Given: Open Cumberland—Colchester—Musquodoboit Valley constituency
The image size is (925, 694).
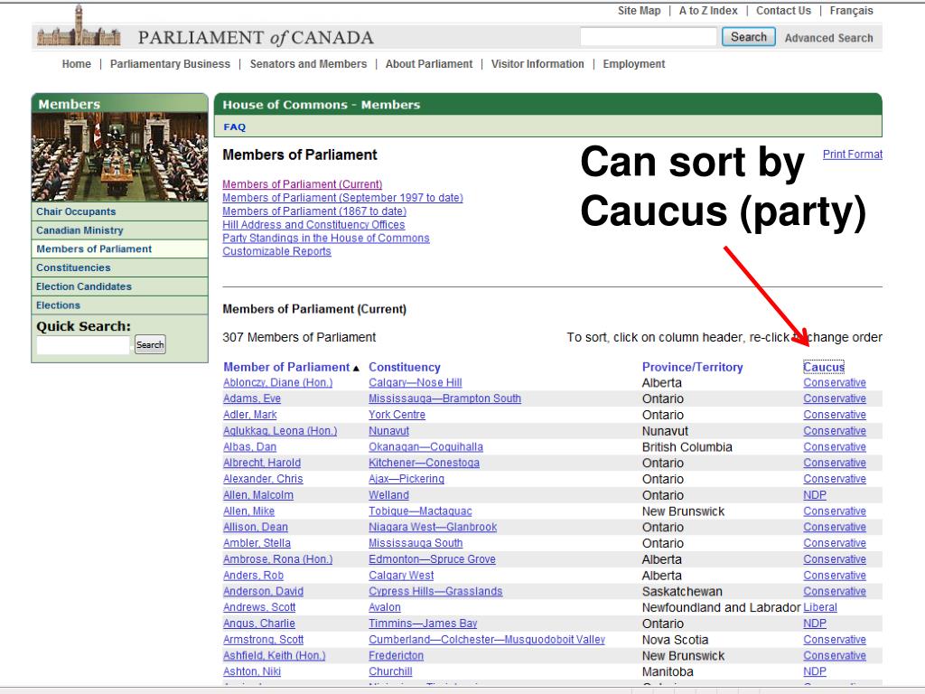Looking at the screenshot, I should [x=487, y=640].
